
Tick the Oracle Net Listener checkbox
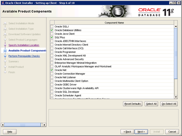click(52, 77)
